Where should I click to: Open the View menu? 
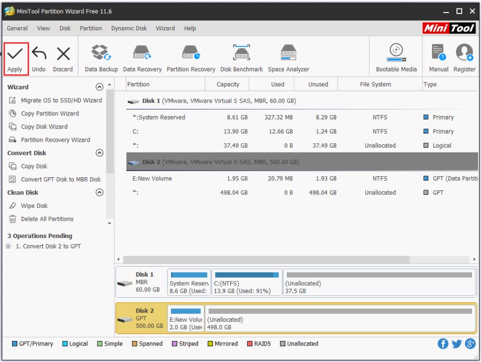(44, 28)
